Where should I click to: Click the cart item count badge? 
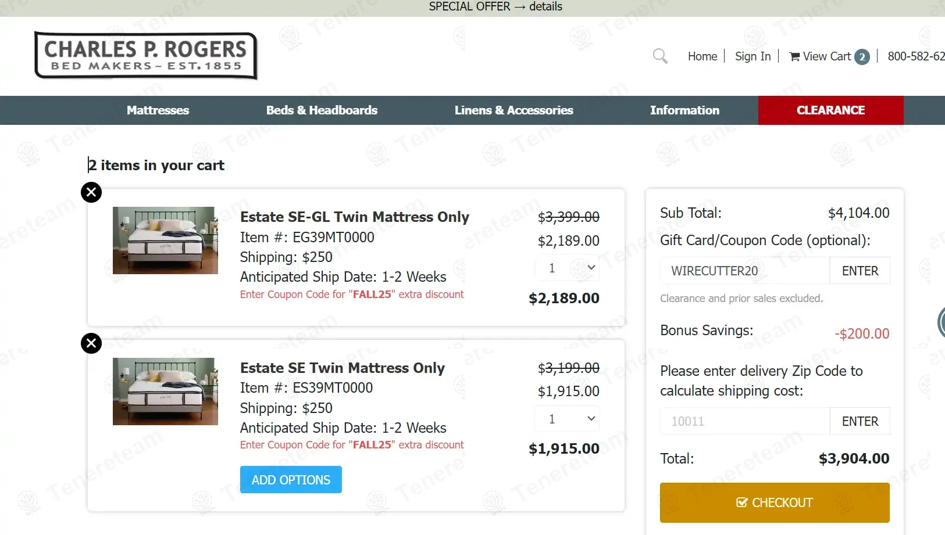[x=862, y=57]
